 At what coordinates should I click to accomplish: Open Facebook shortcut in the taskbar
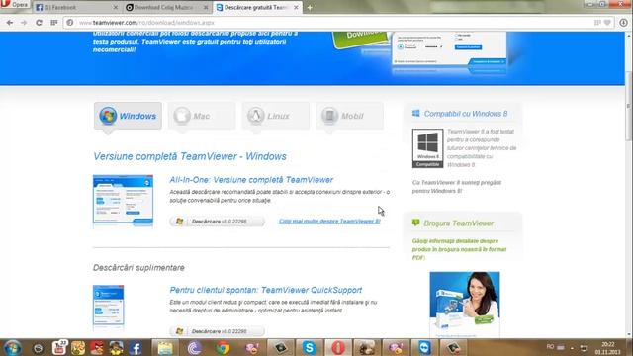point(136,348)
